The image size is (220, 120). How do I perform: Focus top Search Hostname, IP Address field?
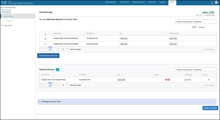click(x=196, y=22)
